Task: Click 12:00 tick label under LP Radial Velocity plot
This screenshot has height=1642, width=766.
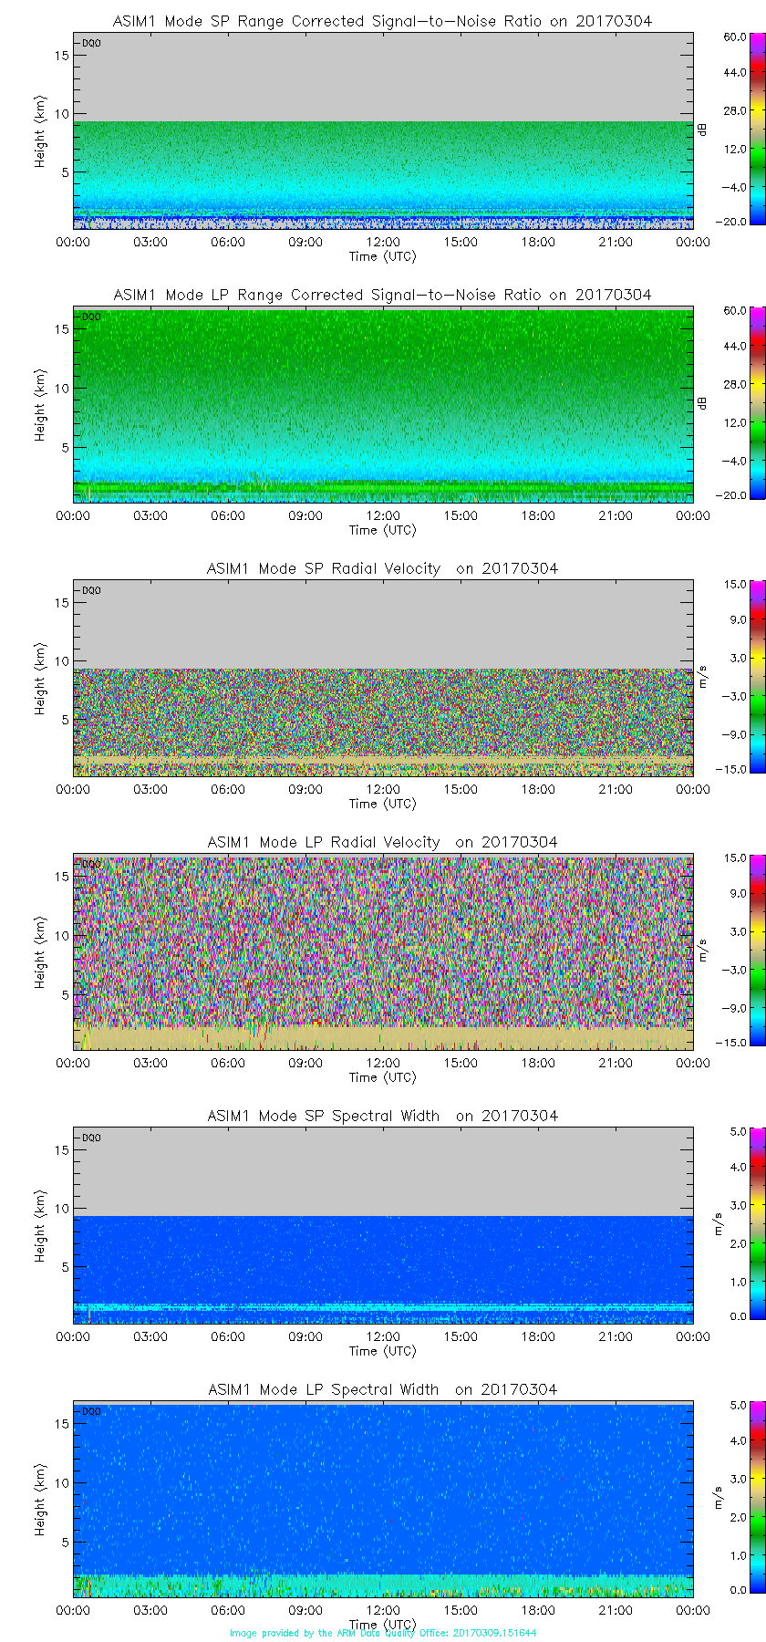Action: pos(383,1063)
